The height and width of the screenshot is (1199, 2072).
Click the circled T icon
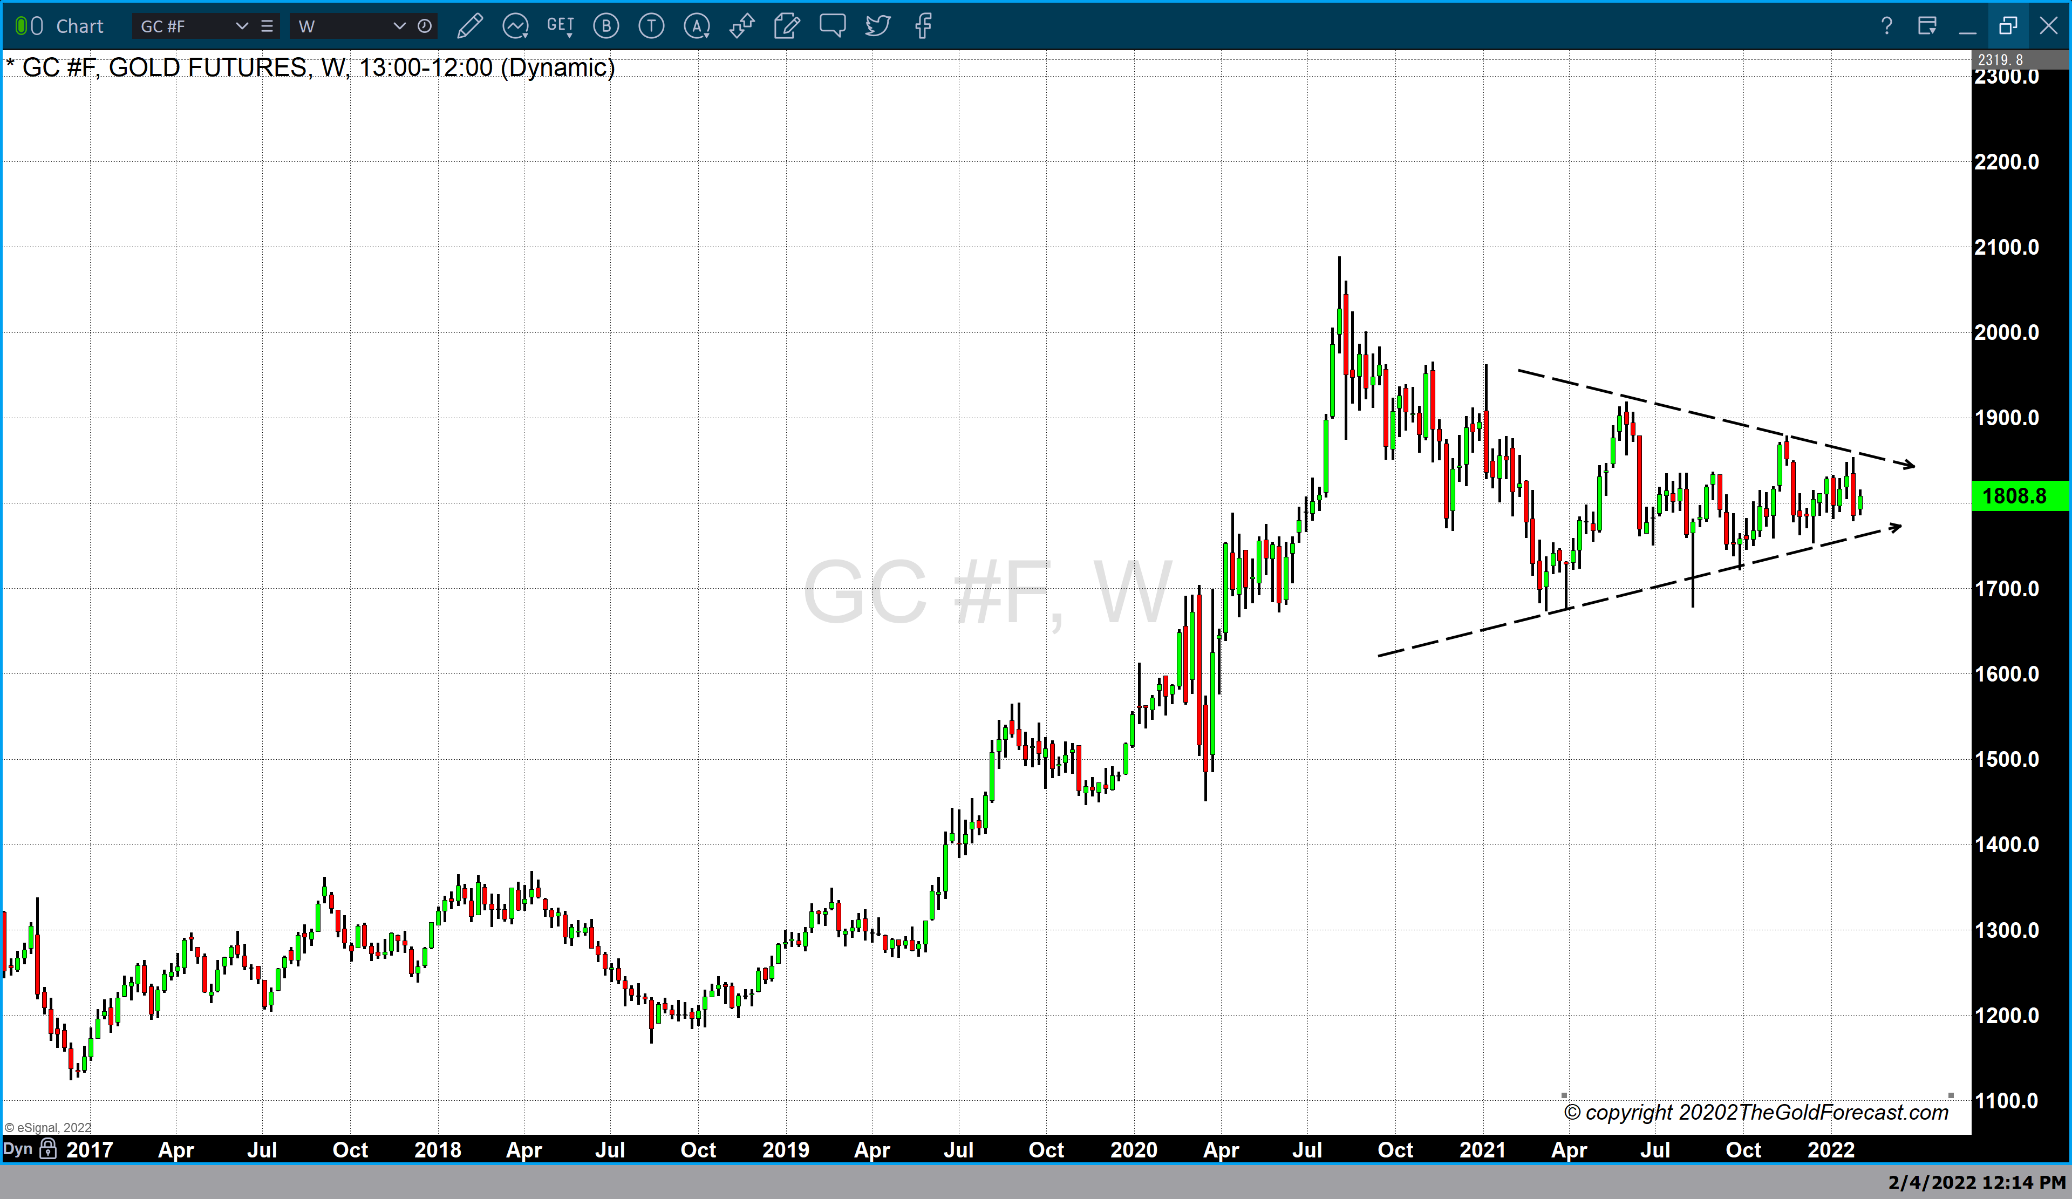point(651,26)
